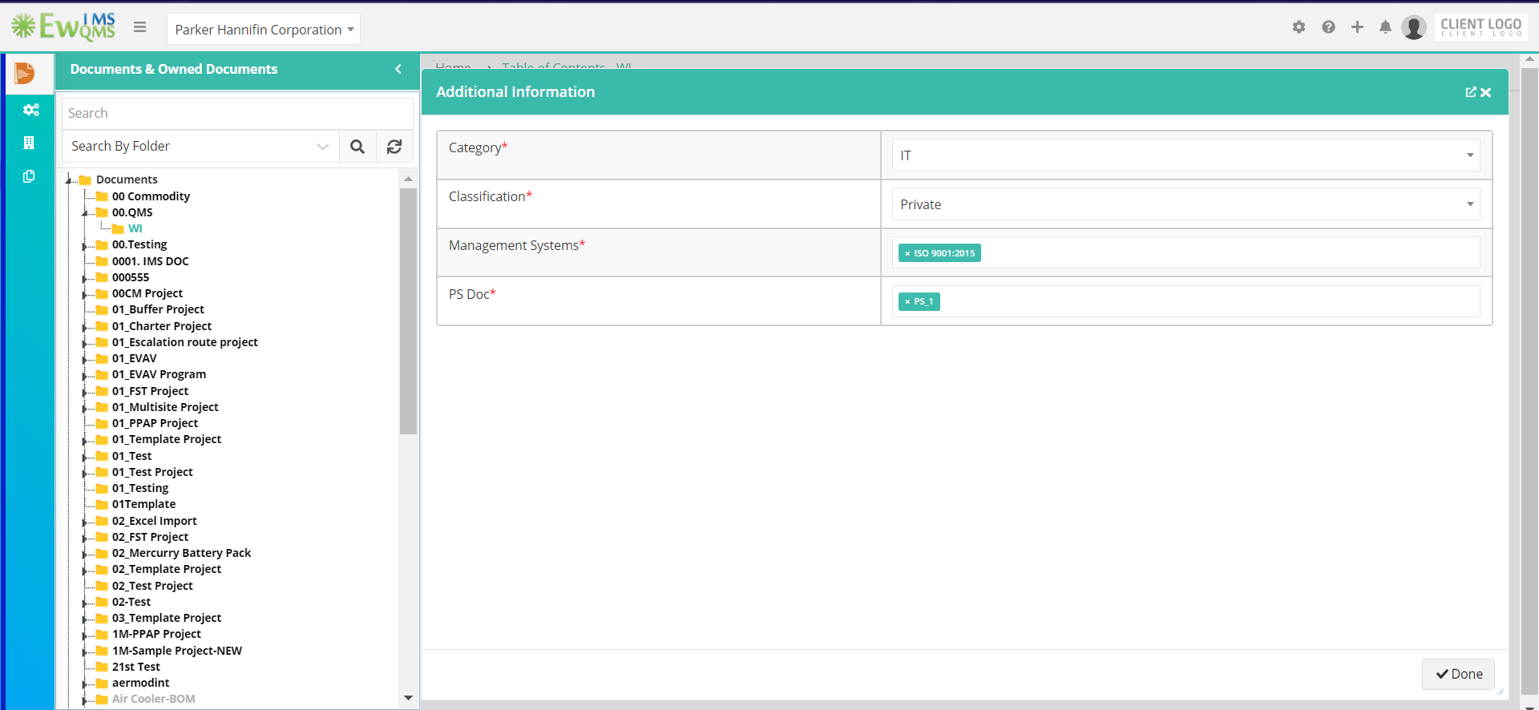The width and height of the screenshot is (1539, 710).
Task: Select the 01_PPAP Project folder
Action: click(155, 423)
